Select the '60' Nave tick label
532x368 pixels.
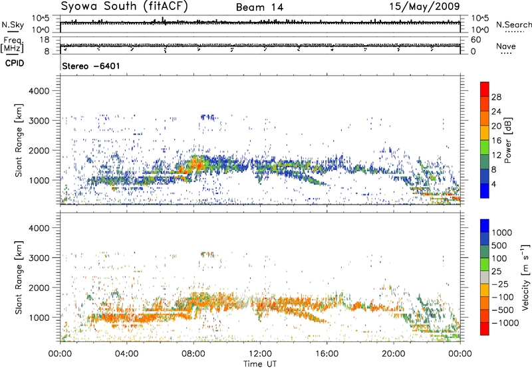pos(476,40)
